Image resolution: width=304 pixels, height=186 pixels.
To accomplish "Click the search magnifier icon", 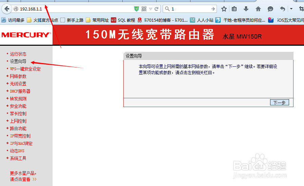I will click(x=167, y=9).
